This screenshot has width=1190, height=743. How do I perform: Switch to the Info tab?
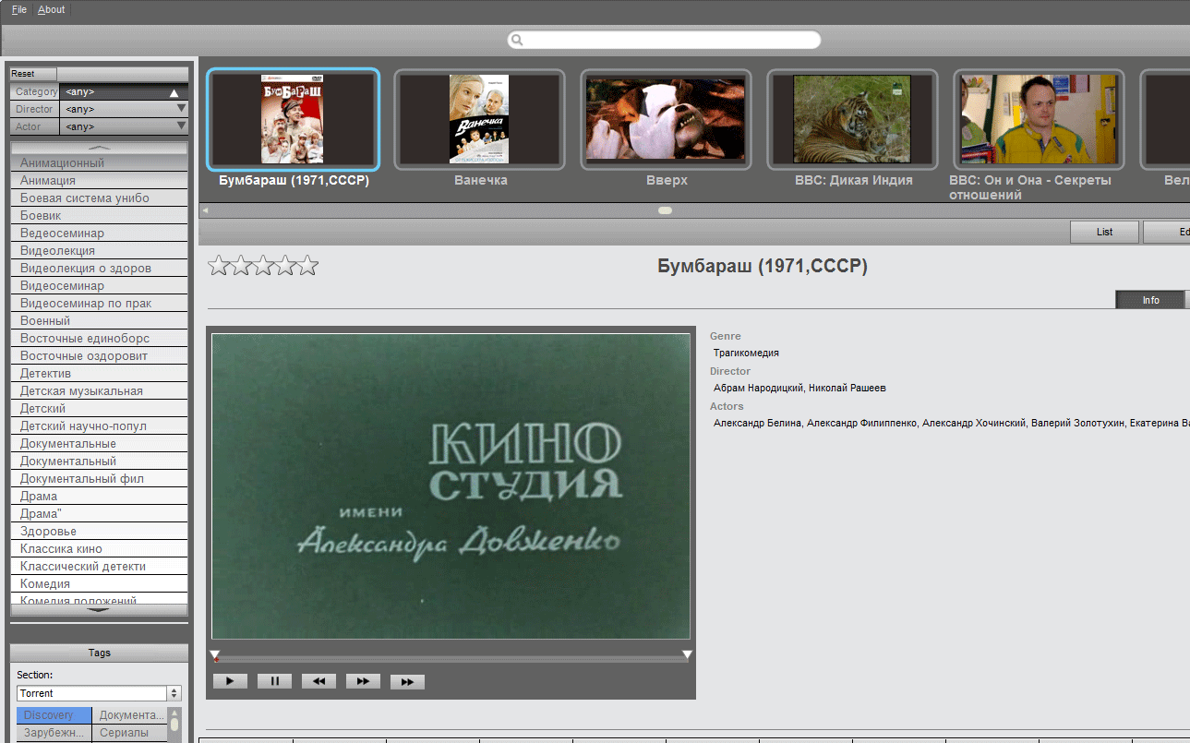click(x=1150, y=300)
